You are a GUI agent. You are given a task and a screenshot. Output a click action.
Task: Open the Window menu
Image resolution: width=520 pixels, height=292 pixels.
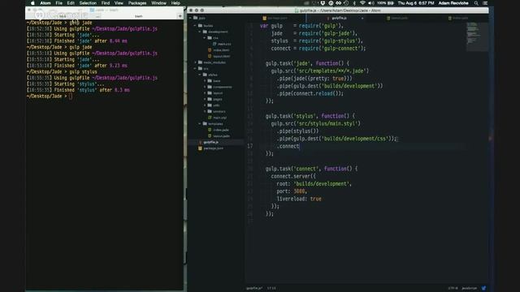pos(158,3)
